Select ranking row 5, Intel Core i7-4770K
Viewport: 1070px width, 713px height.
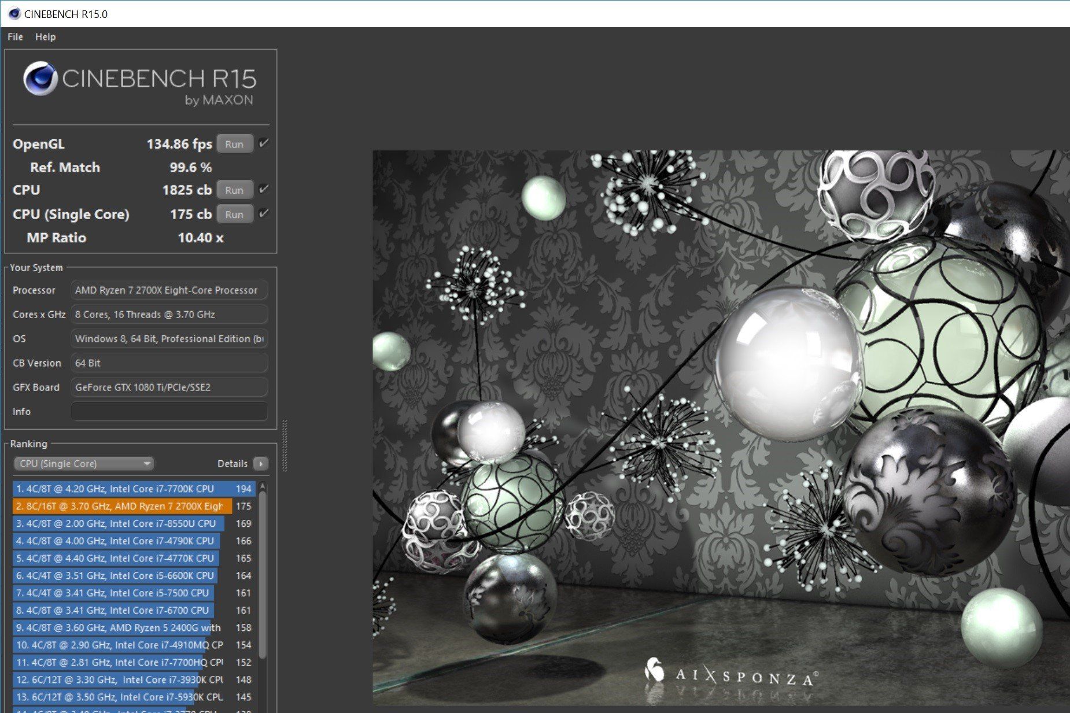click(x=134, y=558)
